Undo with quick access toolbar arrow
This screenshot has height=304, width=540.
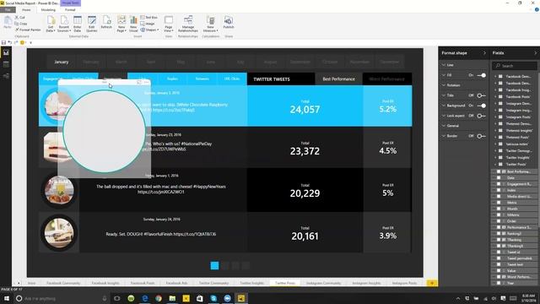(x=9, y=42)
